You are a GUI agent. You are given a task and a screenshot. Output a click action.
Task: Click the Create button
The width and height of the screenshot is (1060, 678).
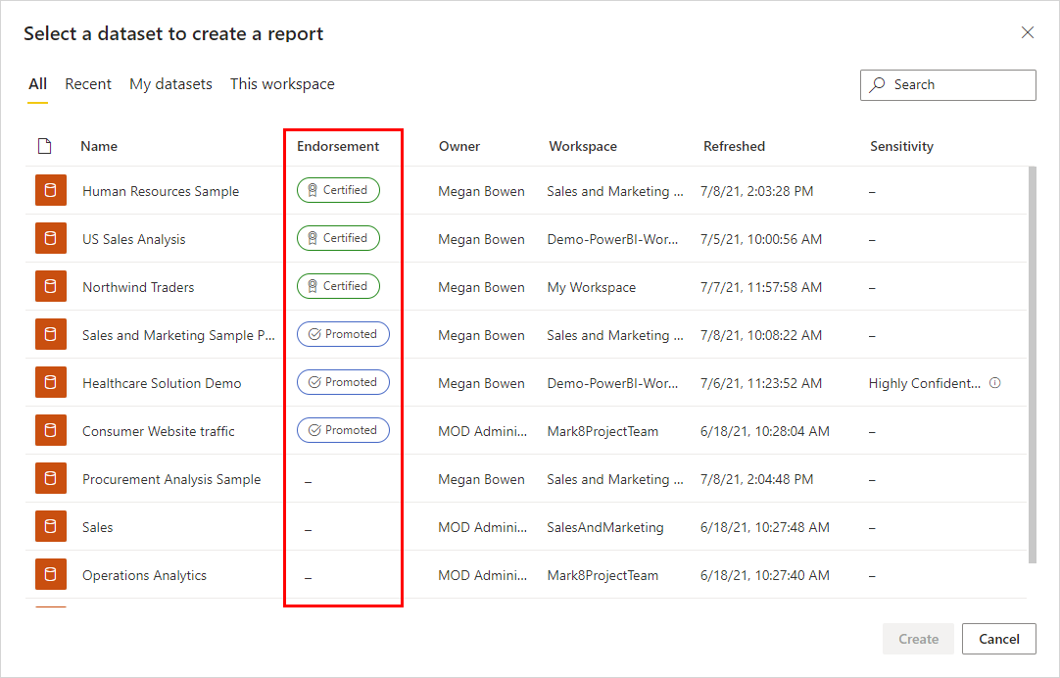[x=918, y=639]
